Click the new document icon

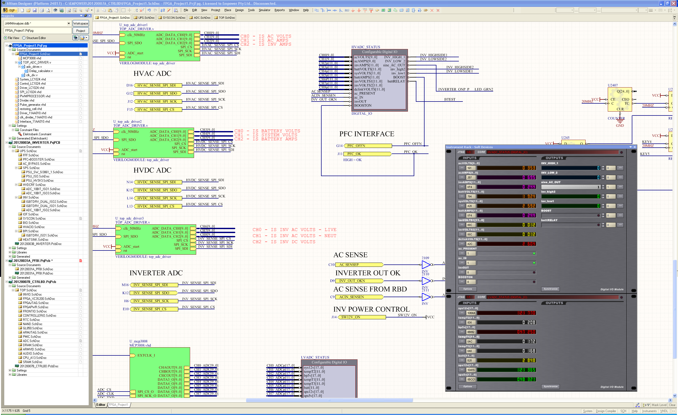[x=22, y=10]
